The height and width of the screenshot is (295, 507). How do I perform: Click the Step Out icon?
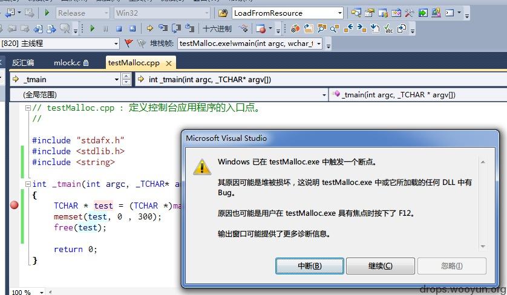190,28
